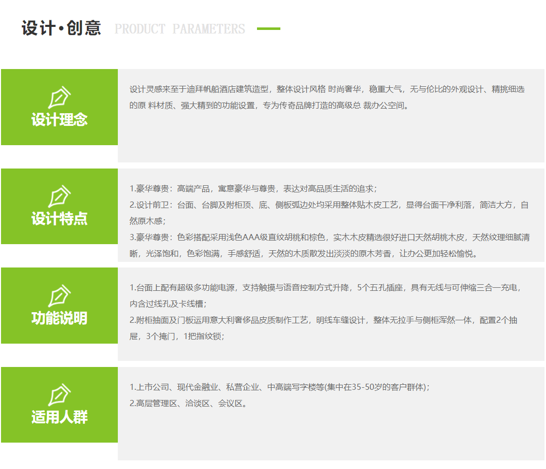Click the text 屉，3个掩门，1把指纹锁；
The width and height of the screenshot is (546, 469).
point(177,336)
